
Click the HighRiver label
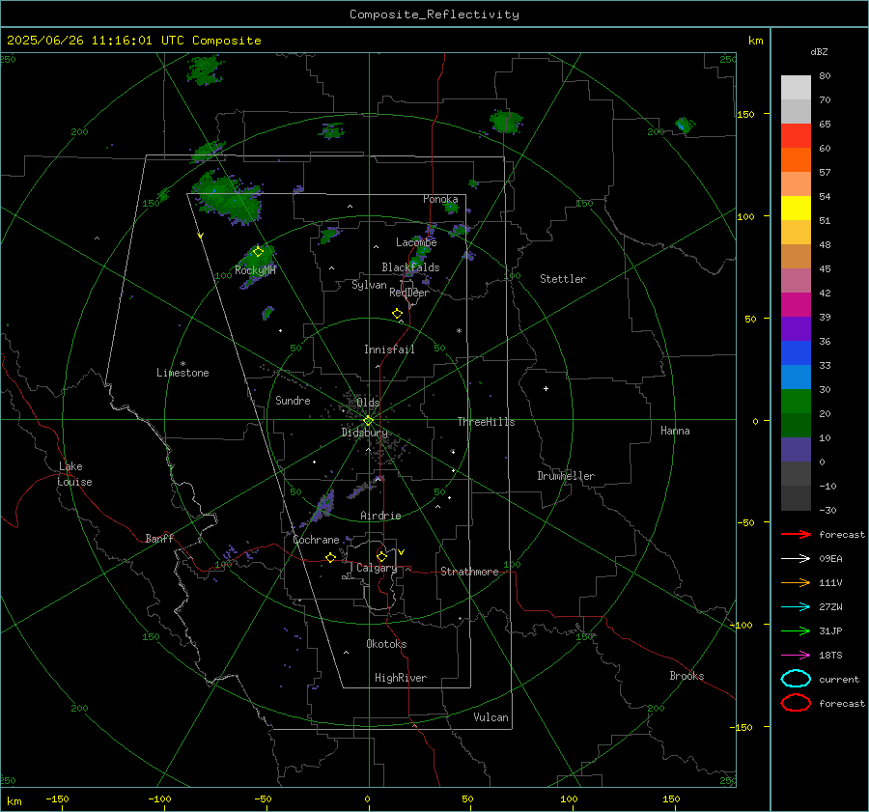(401, 678)
